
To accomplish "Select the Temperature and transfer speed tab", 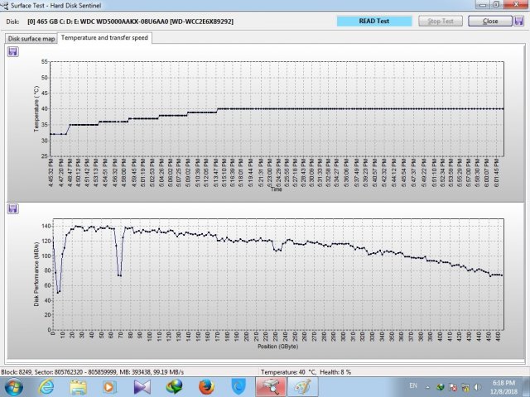I will [104, 38].
